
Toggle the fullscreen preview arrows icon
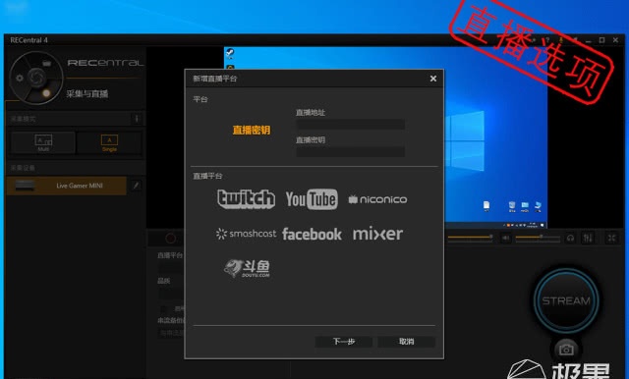[611, 238]
